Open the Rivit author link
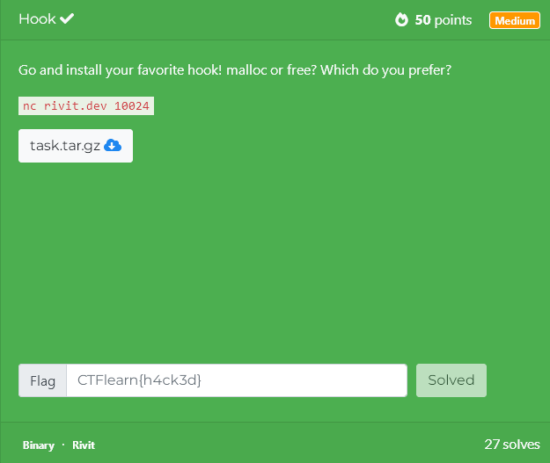This screenshot has height=463, width=550. [84, 445]
